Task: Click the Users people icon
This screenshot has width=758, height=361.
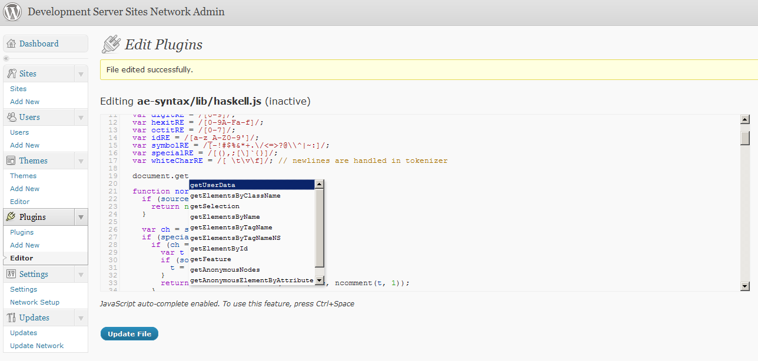Action: [11, 117]
